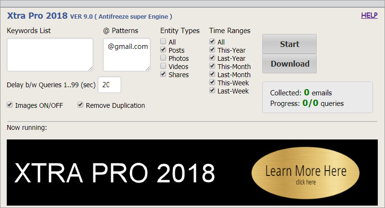The image size is (385, 208).
Task: Click the Download button
Action: [289, 64]
